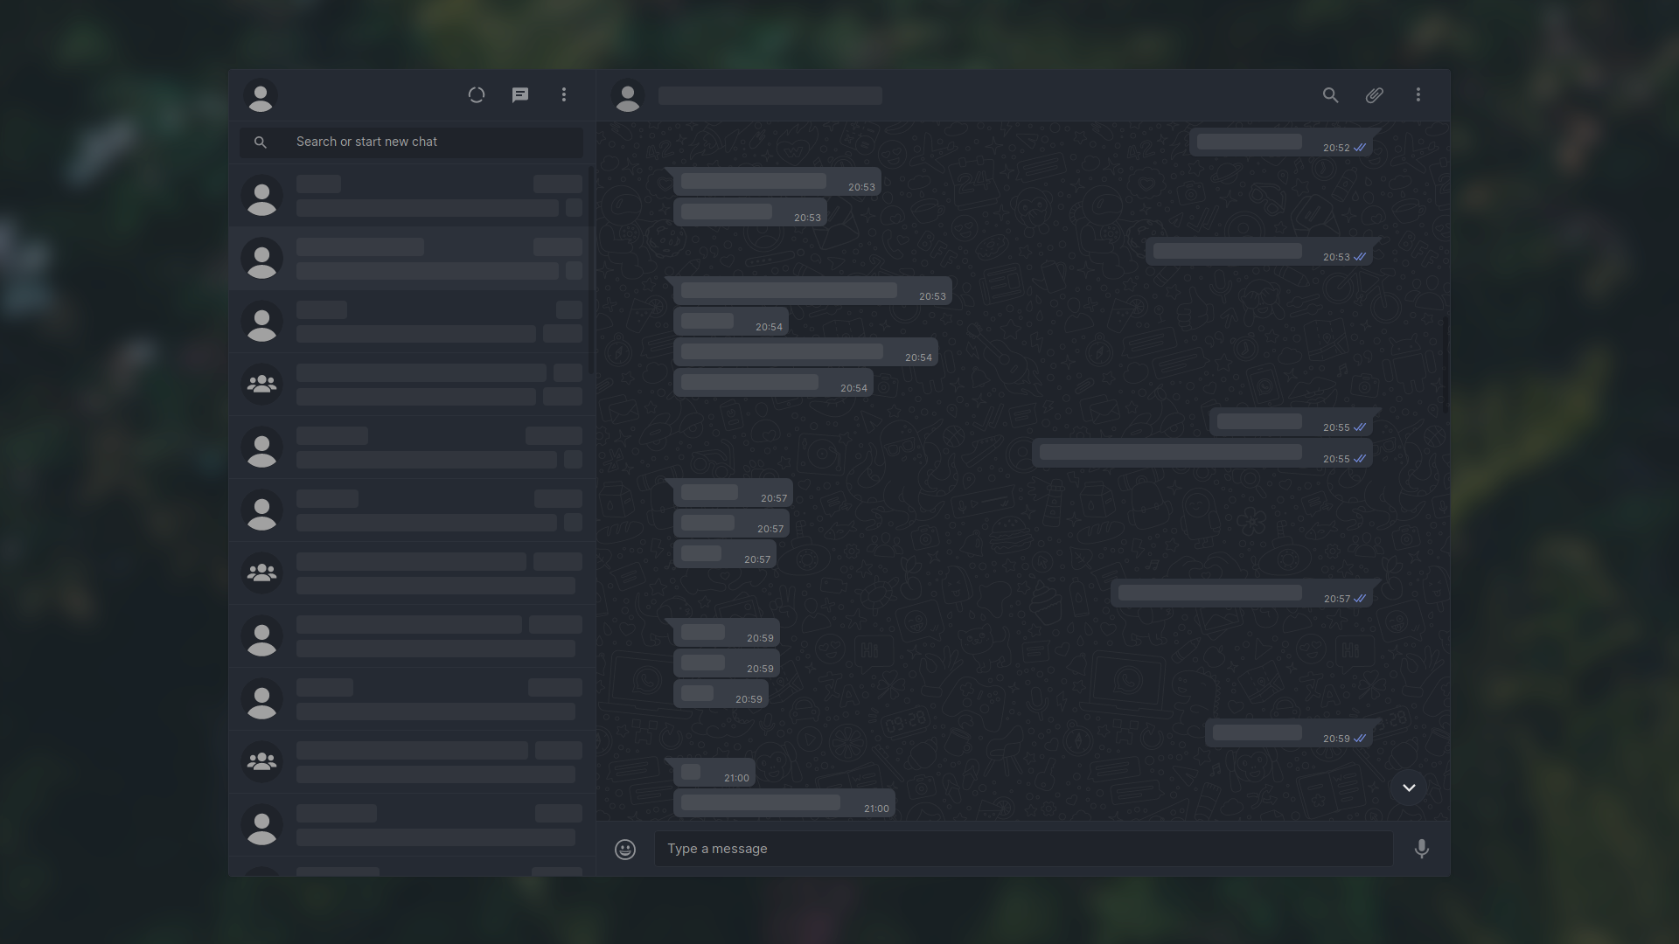1679x944 pixels.
Task: Click the attachment paperclip icon
Action: pyautogui.click(x=1375, y=94)
